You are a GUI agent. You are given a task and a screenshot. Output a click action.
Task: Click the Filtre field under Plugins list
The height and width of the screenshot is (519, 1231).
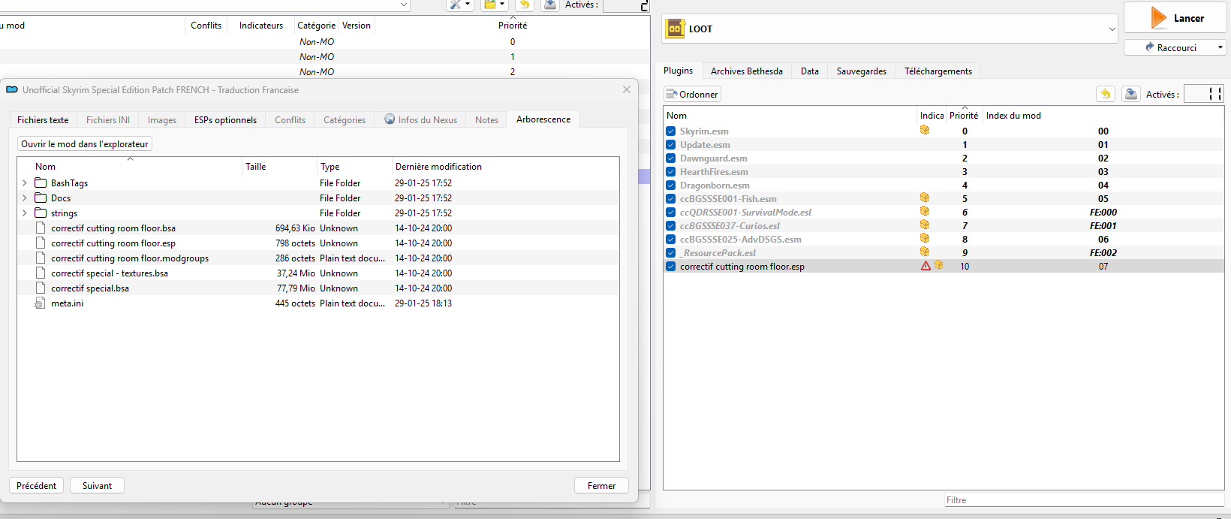[x=1084, y=500]
